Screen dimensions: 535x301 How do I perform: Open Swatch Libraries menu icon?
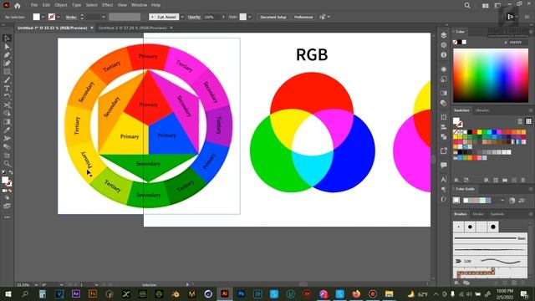(x=456, y=180)
